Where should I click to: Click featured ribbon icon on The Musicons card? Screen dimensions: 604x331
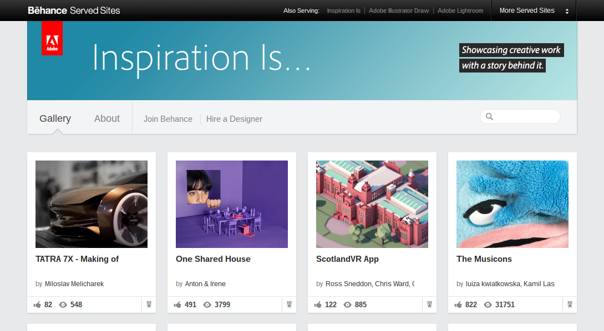coord(569,305)
